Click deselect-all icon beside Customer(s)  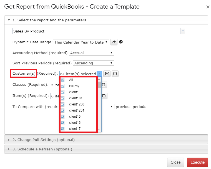tap(115, 74)
